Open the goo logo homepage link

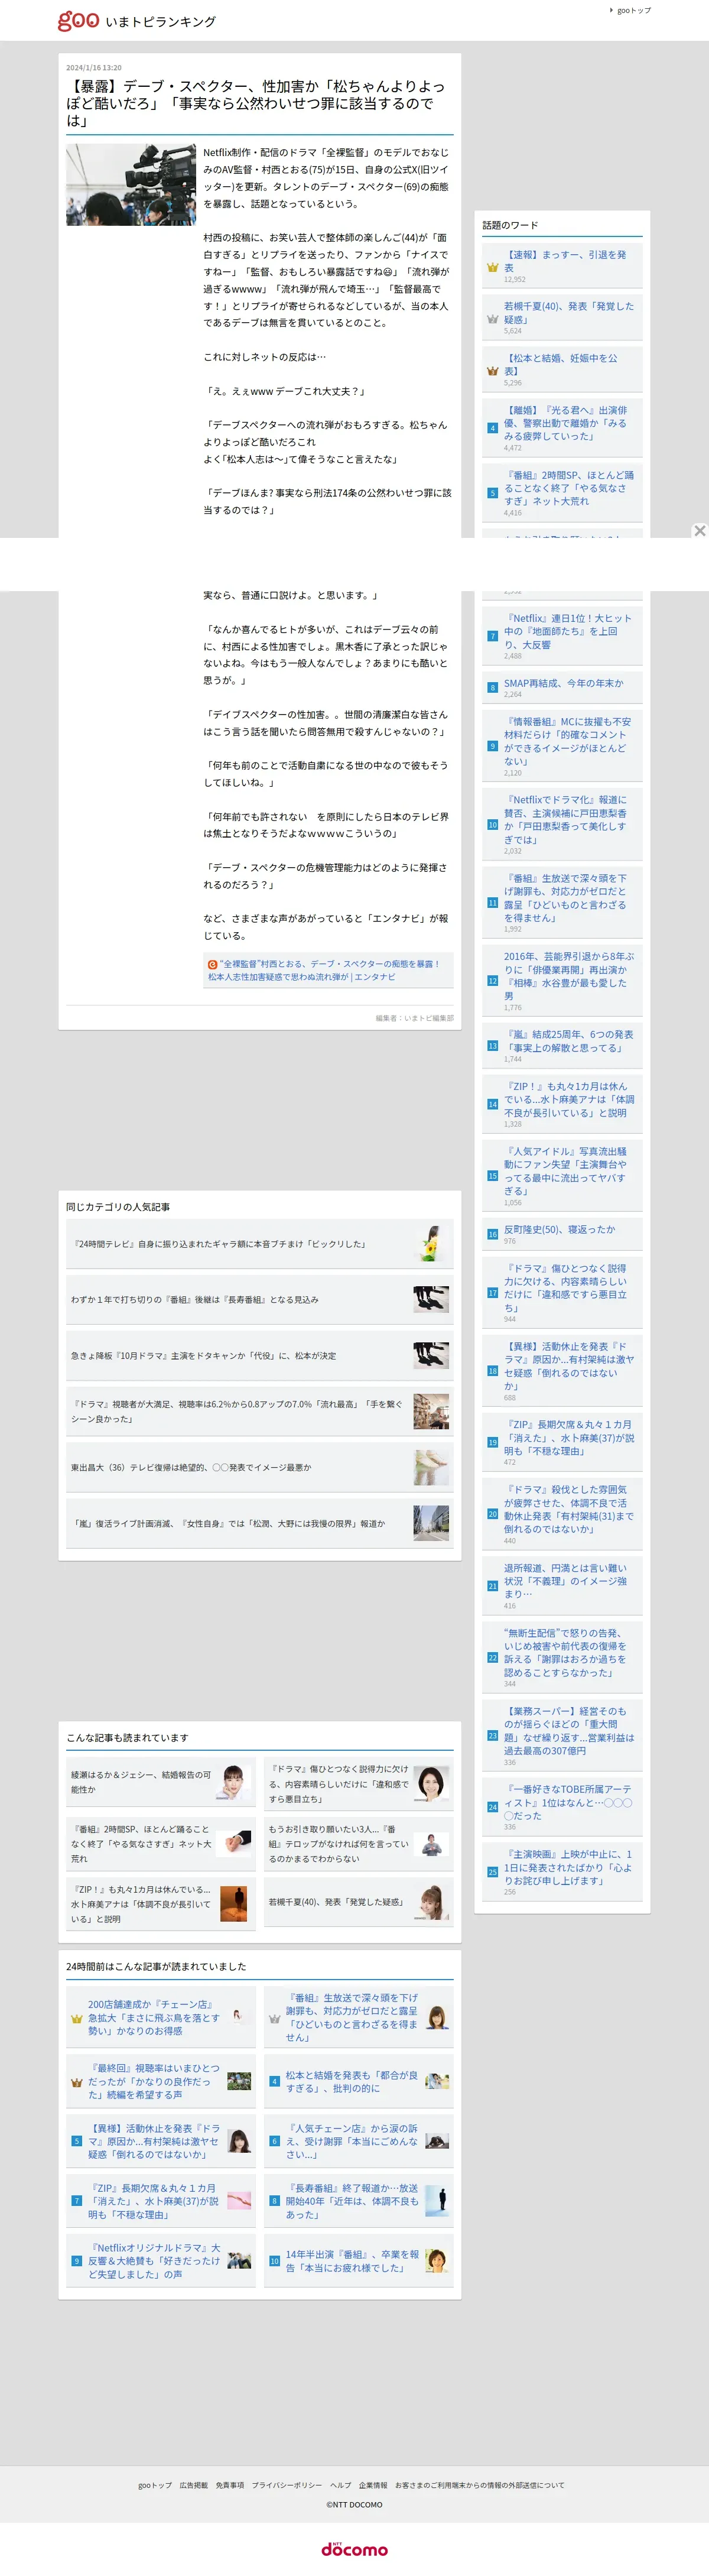tap(78, 20)
